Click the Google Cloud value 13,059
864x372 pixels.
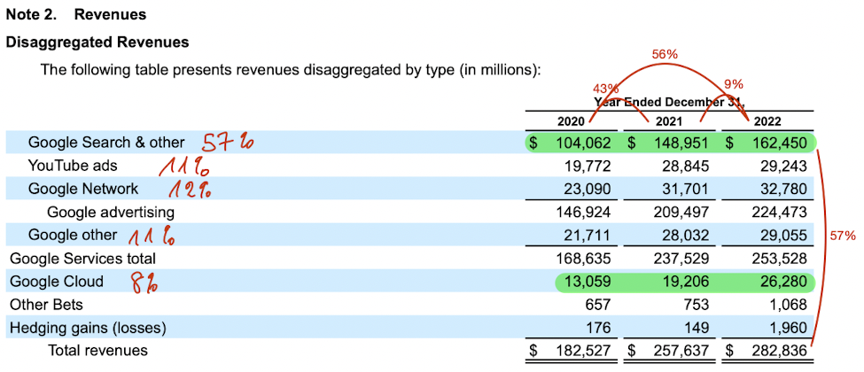(587, 283)
